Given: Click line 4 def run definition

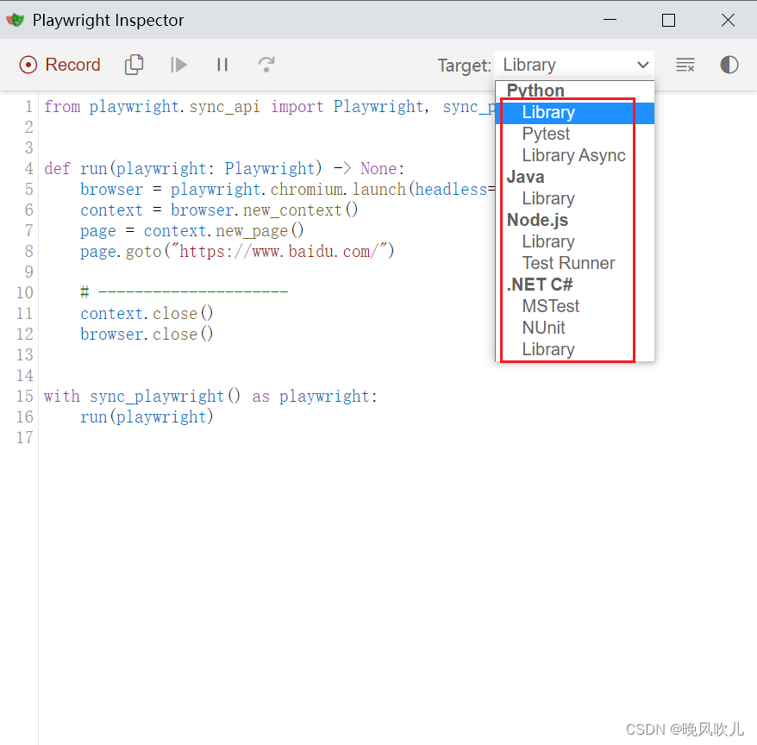Looking at the screenshot, I should pyautogui.click(x=224, y=168).
